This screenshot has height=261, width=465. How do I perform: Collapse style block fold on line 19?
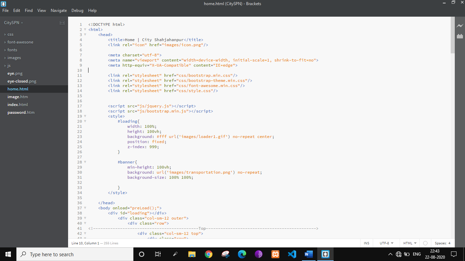[85, 116]
